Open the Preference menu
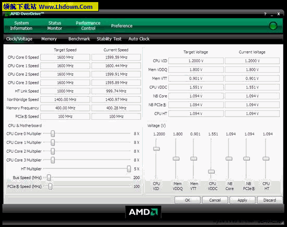 click(122, 26)
